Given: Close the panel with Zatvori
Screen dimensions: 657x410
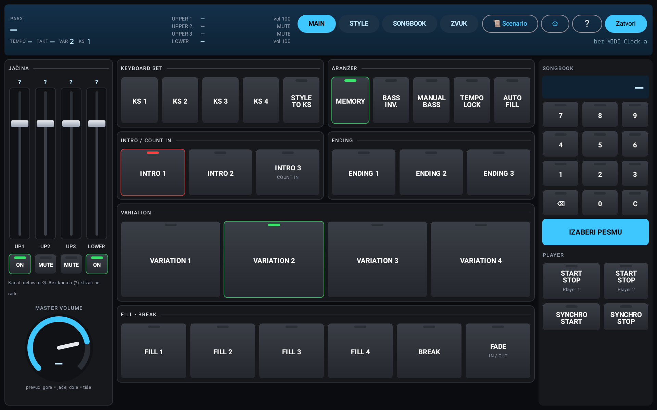Looking at the screenshot, I should click(626, 24).
